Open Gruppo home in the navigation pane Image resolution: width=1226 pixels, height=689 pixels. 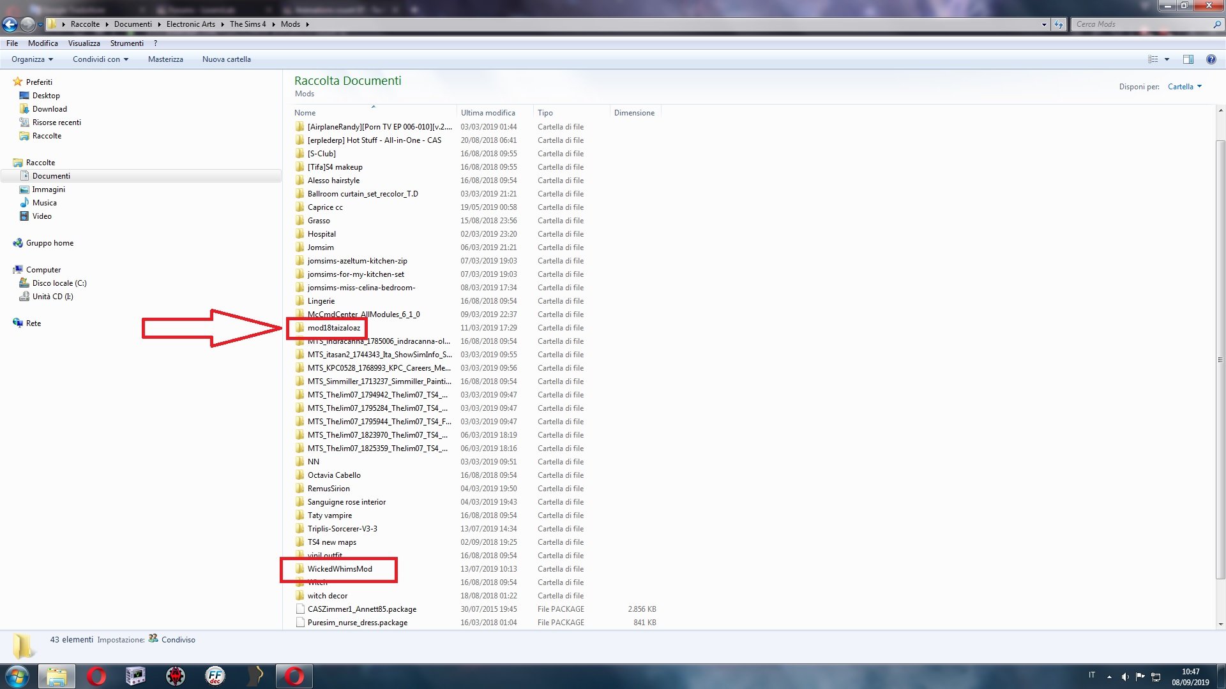click(49, 243)
